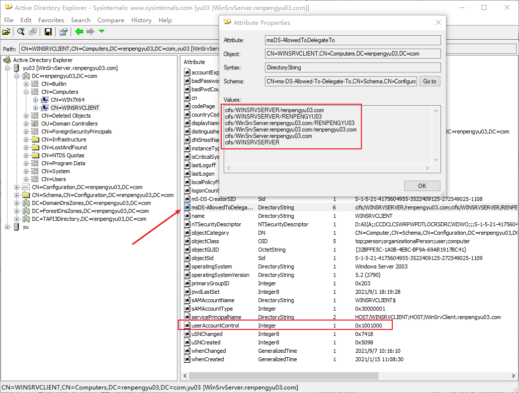Select CN=Schema,CN=Configuration tree node
The height and width of the screenshot is (393, 519).
(x=102, y=195)
